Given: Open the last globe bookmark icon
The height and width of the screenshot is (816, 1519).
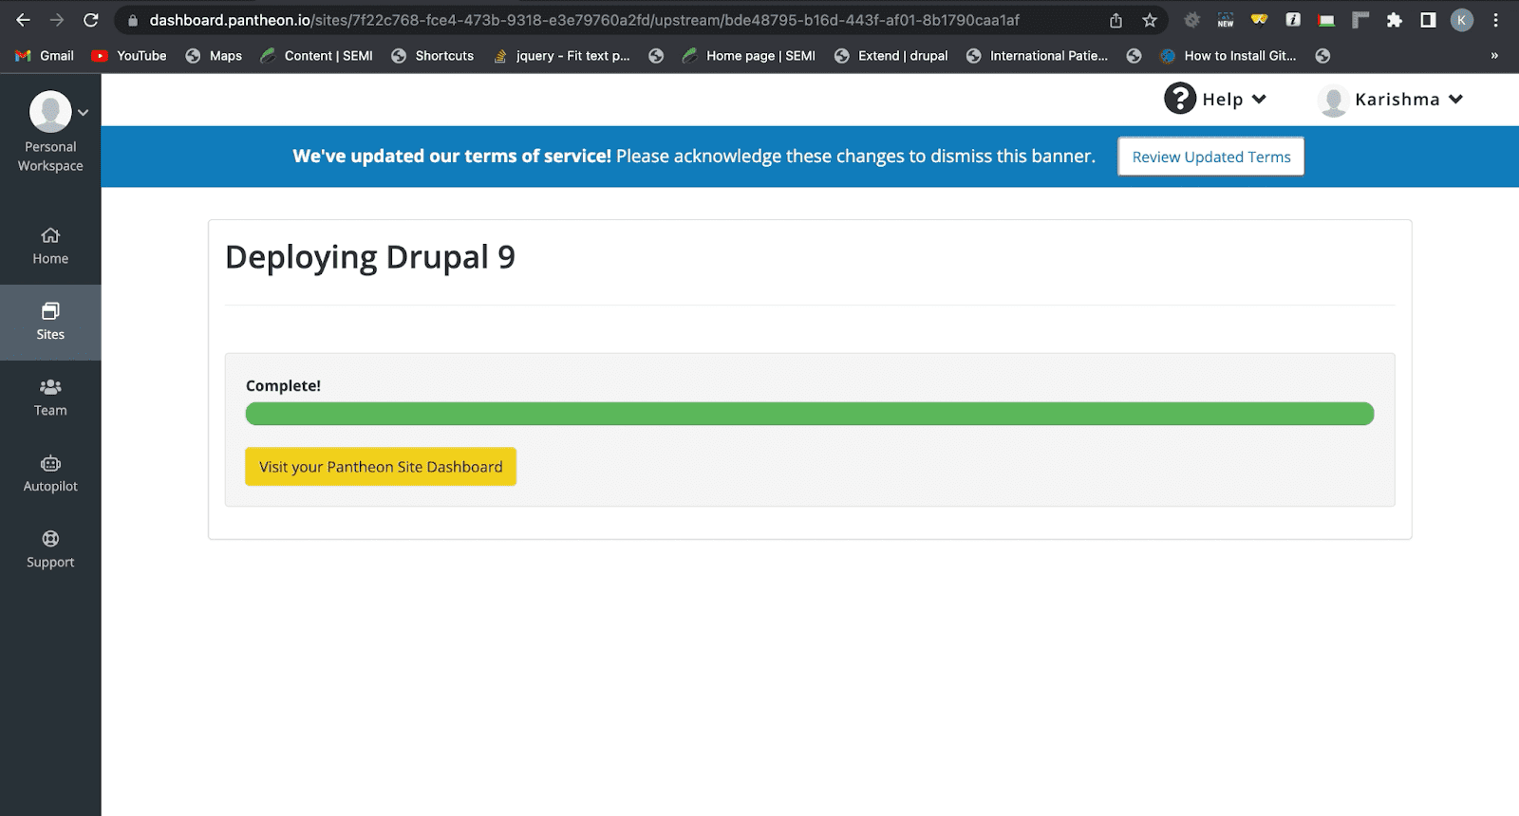Looking at the screenshot, I should click(x=1322, y=56).
